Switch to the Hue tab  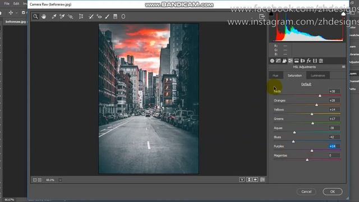275,75
